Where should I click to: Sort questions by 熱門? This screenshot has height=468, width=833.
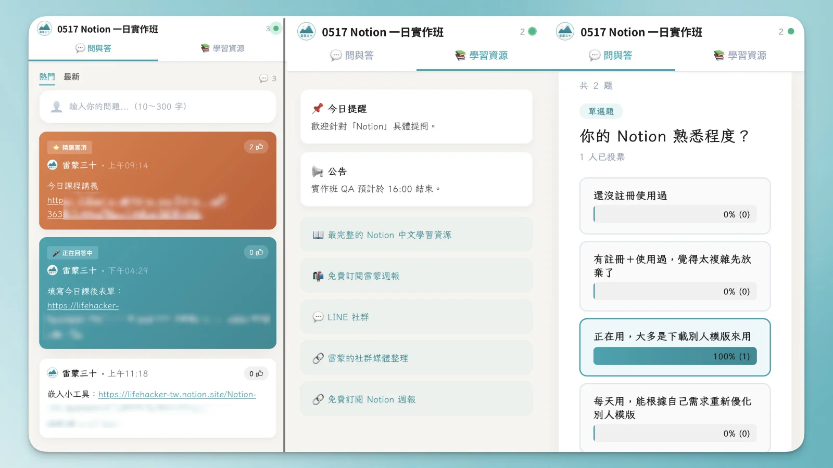click(x=47, y=77)
